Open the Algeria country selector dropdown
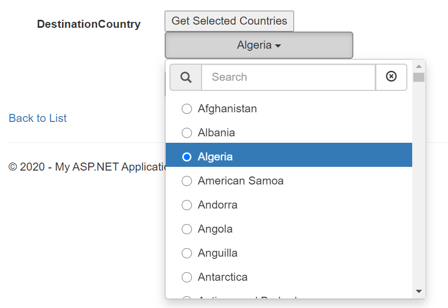448x308 pixels. pos(258,45)
